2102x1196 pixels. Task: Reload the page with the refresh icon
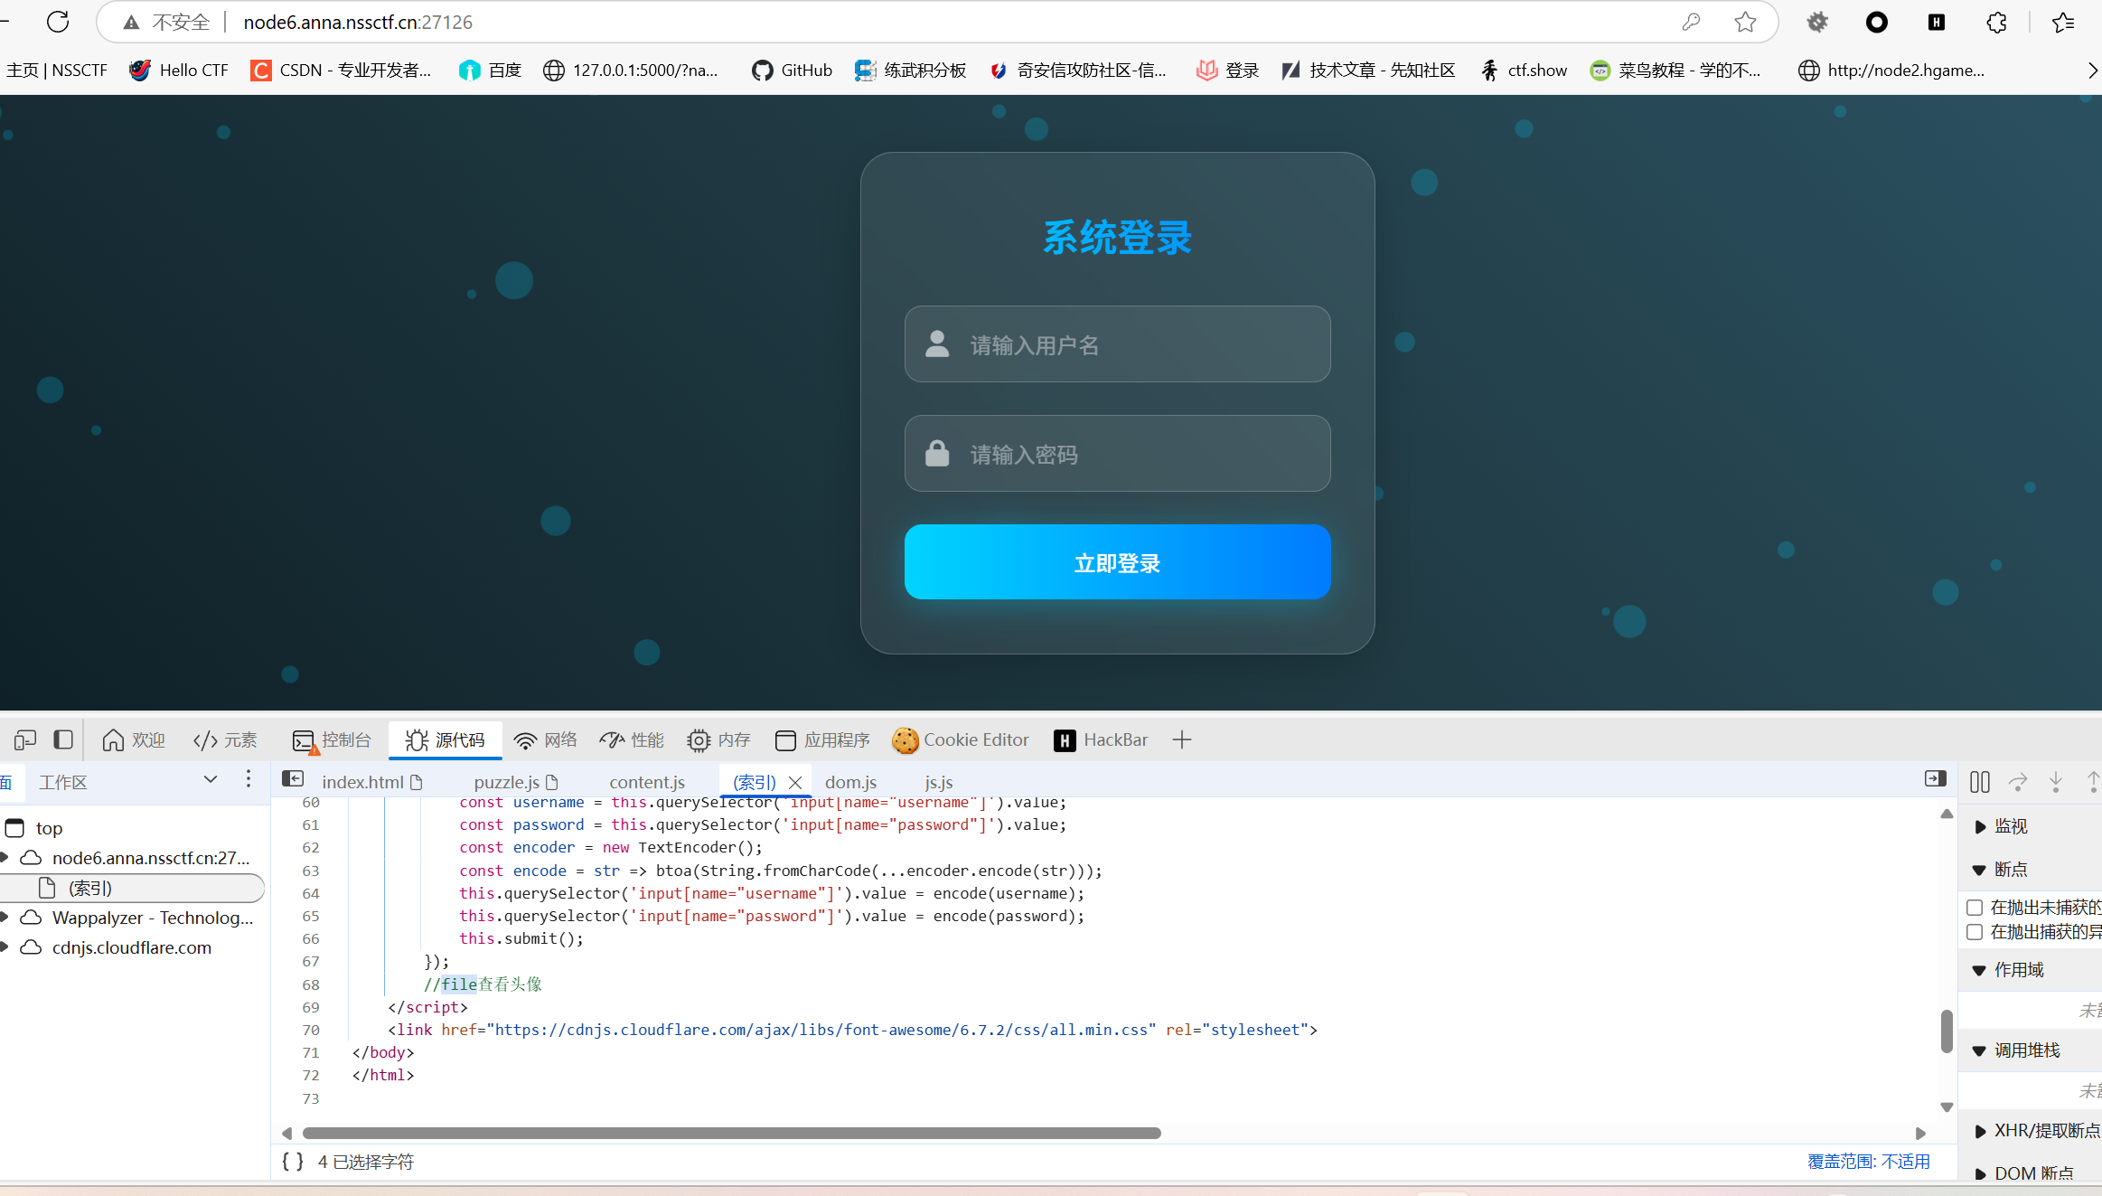click(58, 22)
